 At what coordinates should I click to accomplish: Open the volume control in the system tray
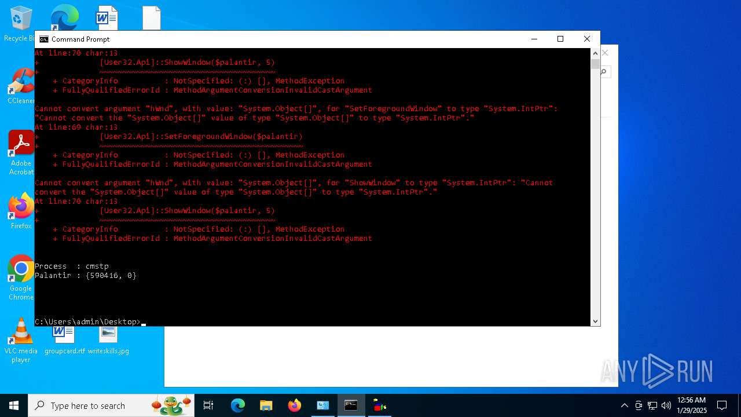(666, 405)
